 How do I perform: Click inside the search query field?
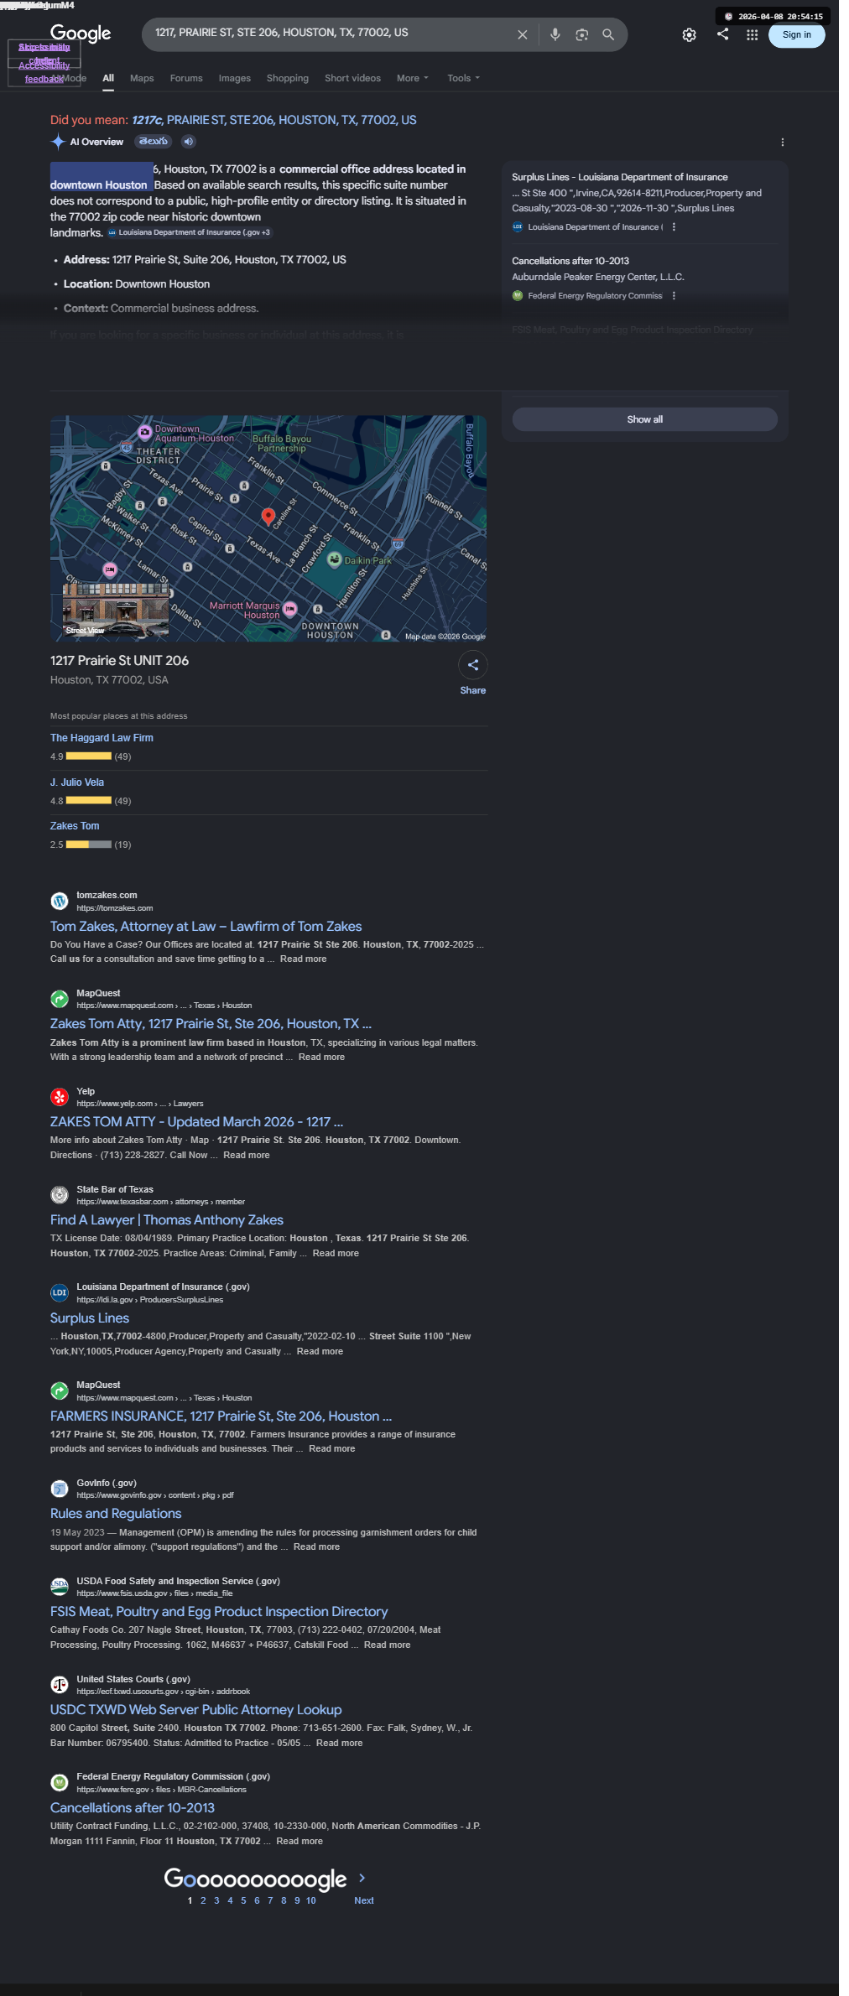coord(331,33)
